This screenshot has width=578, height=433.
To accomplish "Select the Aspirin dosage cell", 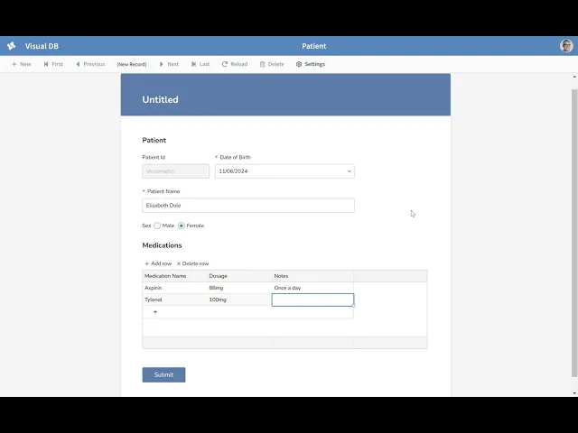I will point(239,288).
